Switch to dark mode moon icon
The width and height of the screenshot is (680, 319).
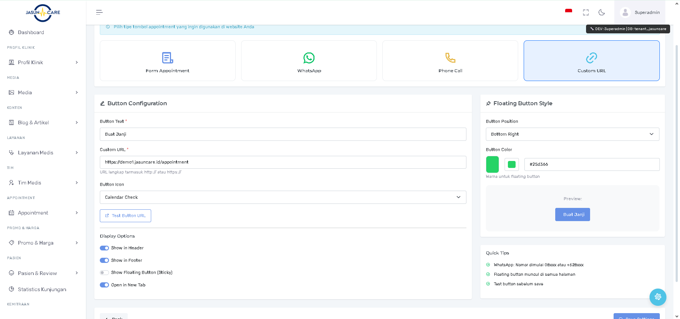click(601, 12)
